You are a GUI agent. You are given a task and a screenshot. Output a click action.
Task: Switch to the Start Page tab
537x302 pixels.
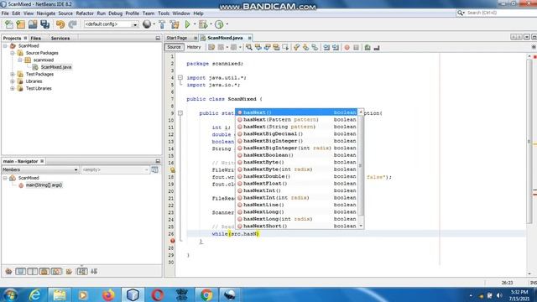point(177,38)
